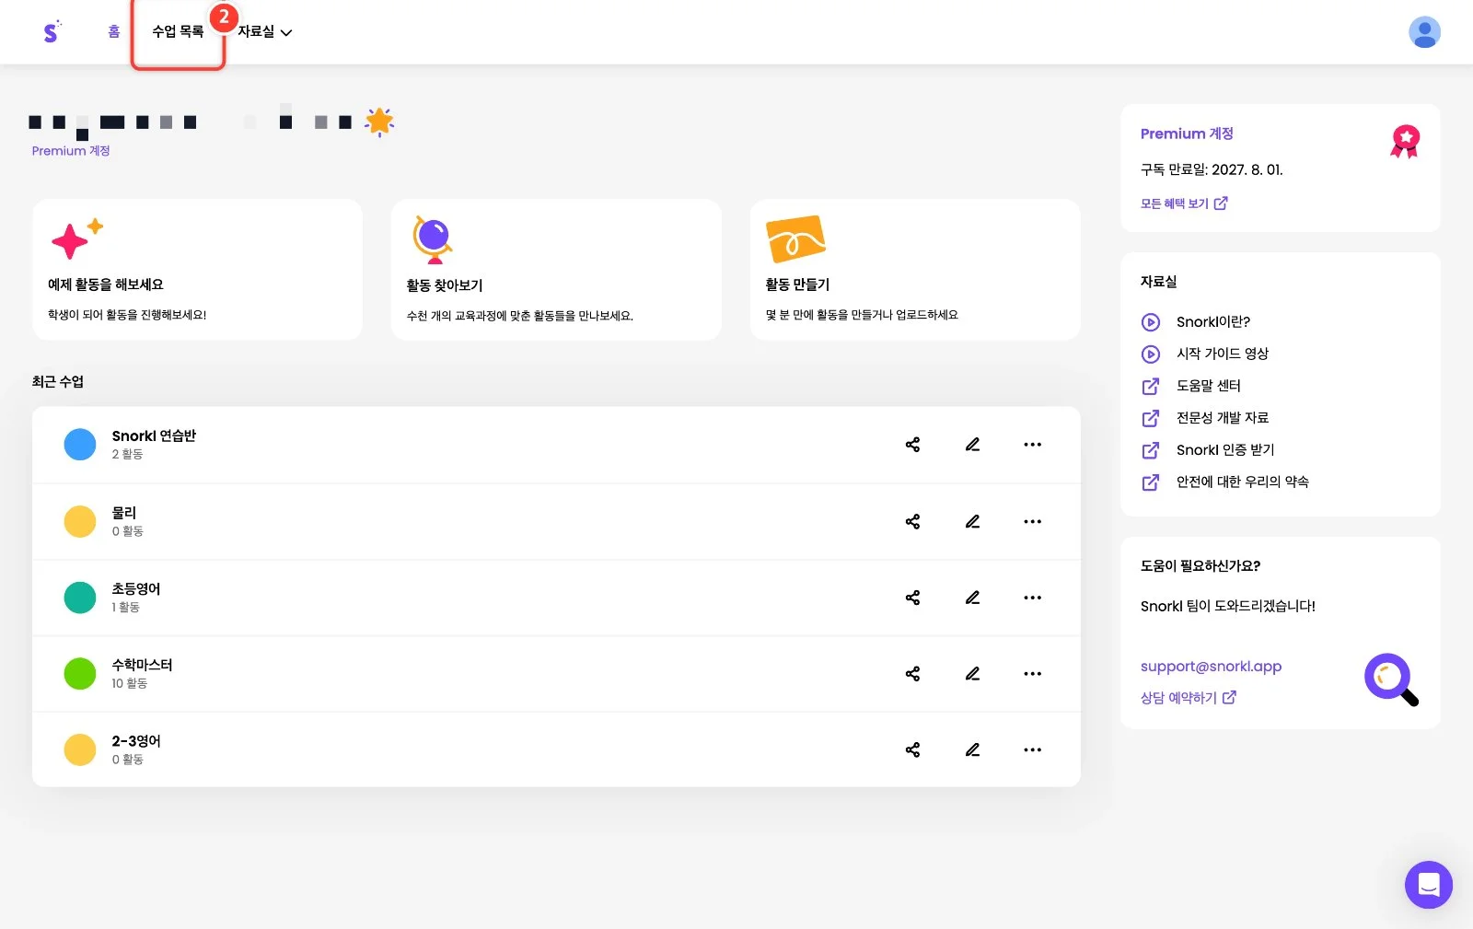
Task: Open the 수업 목록 tab
Action: [x=178, y=32]
